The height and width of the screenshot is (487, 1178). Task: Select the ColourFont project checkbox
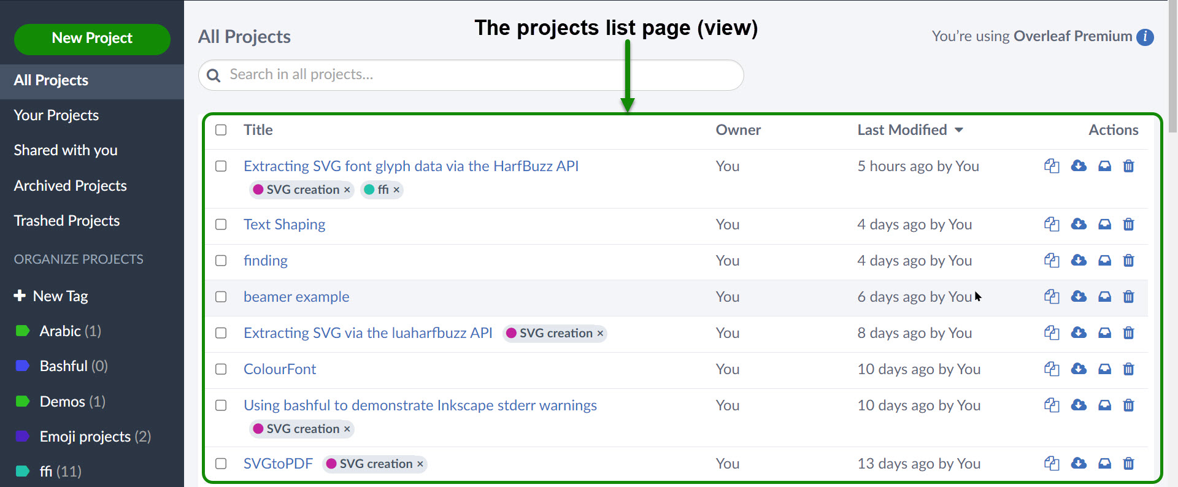pos(221,369)
